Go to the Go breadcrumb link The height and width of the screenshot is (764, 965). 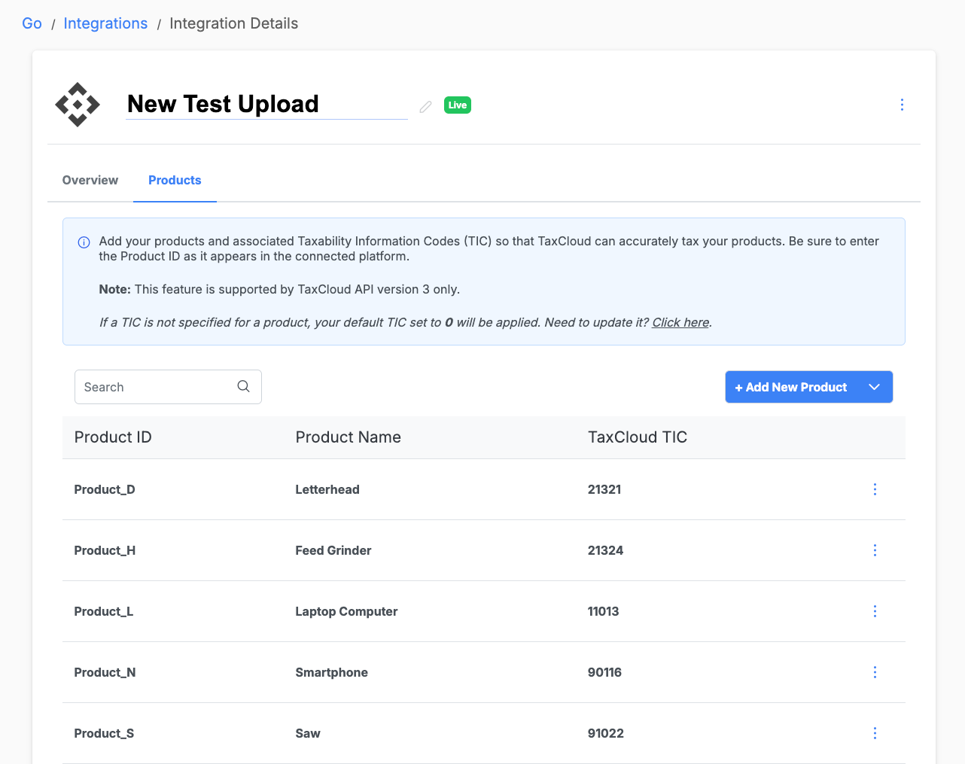pos(32,23)
